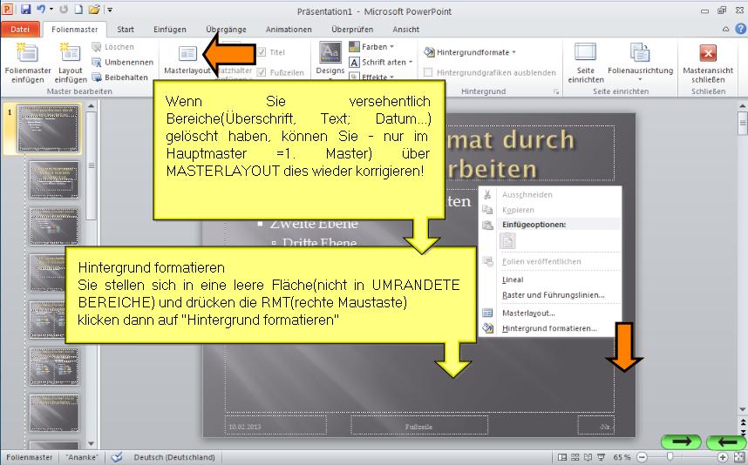Expand the Farben dropdown
748x465 pixels.
pyautogui.click(x=371, y=47)
